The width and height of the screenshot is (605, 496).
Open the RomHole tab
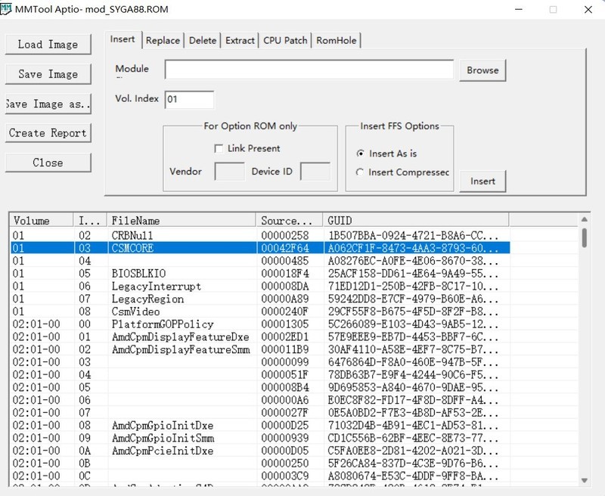tap(336, 40)
